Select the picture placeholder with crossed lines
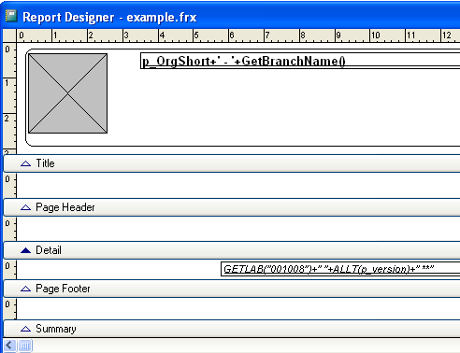460x353 pixels. [x=67, y=93]
